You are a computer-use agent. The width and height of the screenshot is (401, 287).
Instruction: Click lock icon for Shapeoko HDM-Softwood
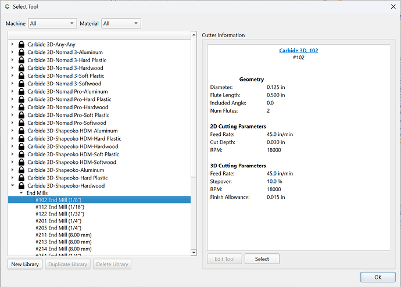coord(22,162)
